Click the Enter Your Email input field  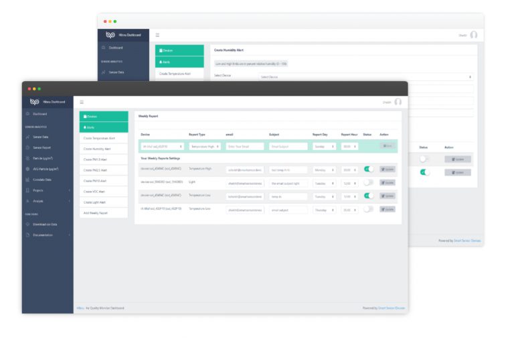[x=245, y=146]
